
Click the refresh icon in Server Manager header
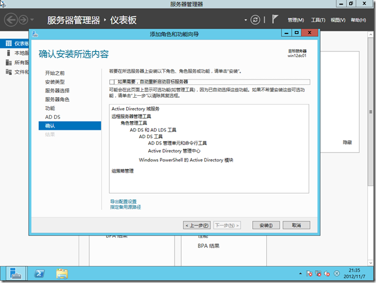(x=255, y=20)
